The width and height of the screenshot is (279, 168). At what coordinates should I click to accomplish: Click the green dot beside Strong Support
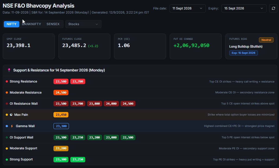click(x=7, y=160)
